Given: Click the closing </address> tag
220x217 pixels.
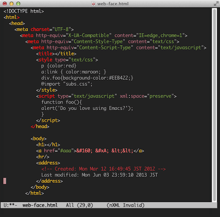Looking at the screenshot, I should tap(49, 181).
